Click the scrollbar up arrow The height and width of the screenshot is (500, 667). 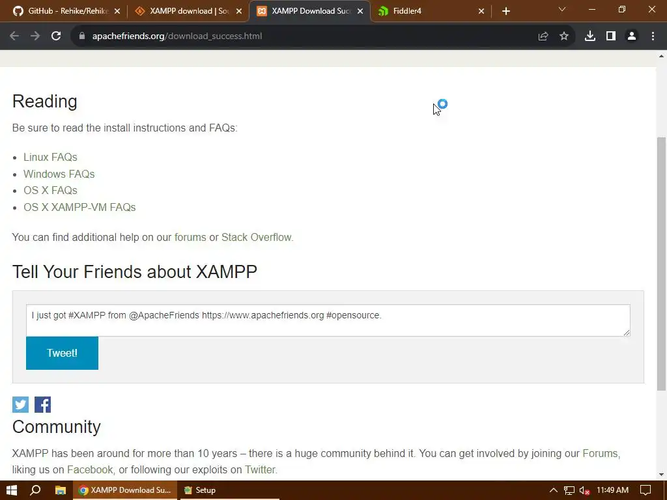tap(661, 56)
